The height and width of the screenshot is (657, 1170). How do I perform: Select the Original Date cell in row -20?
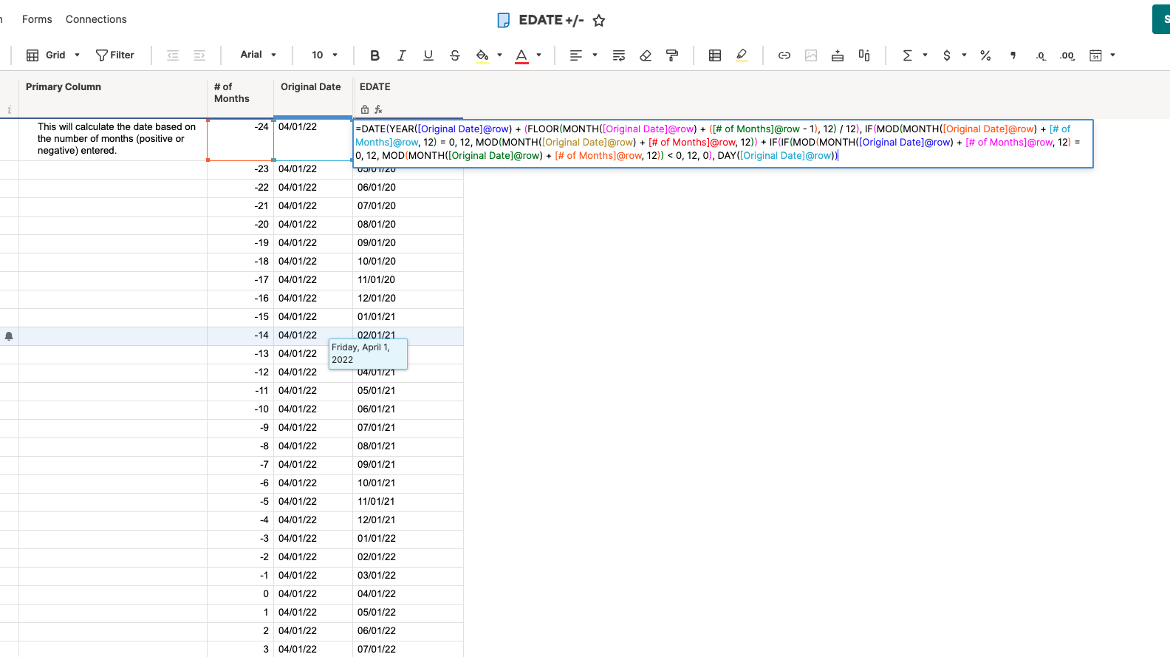(313, 225)
